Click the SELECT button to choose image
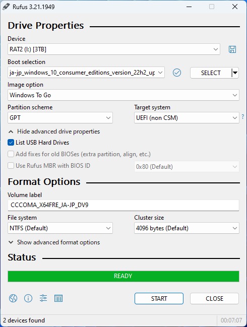 point(211,73)
